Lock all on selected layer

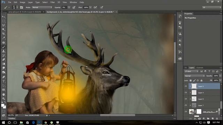[201, 81]
